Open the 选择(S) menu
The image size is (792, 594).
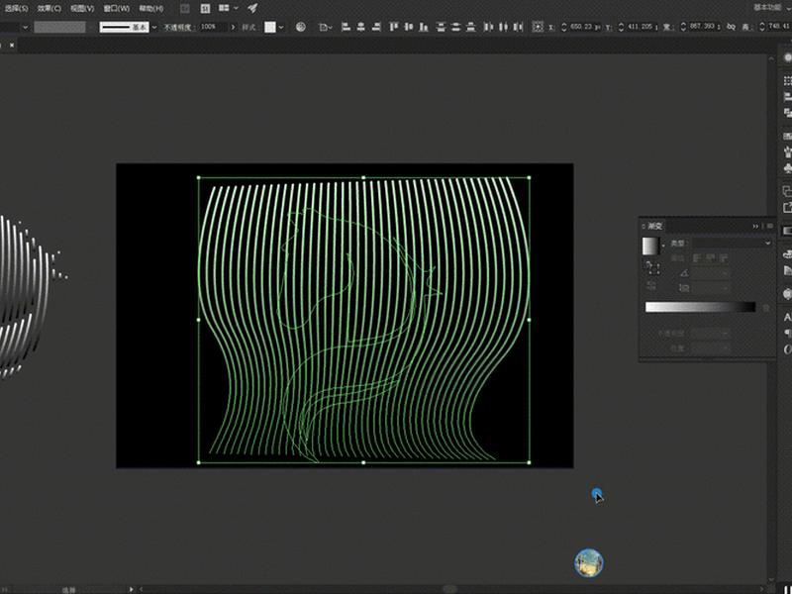tap(16, 8)
